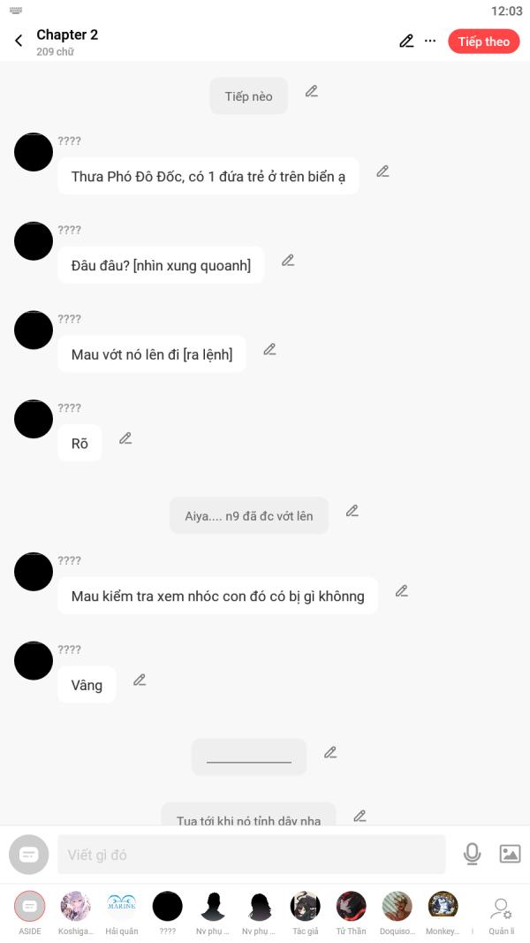Open the image picker icon
530x943 pixels.
pyautogui.click(x=511, y=854)
